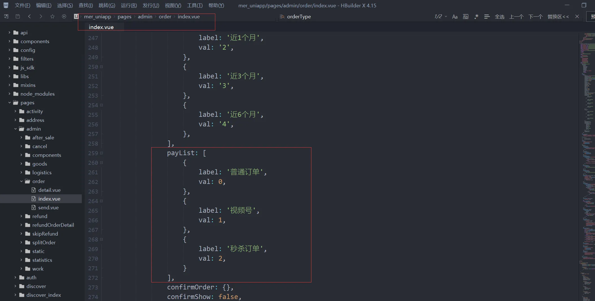The image size is (595, 301).
Task: Expand the after_sale folder
Action: point(21,137)
